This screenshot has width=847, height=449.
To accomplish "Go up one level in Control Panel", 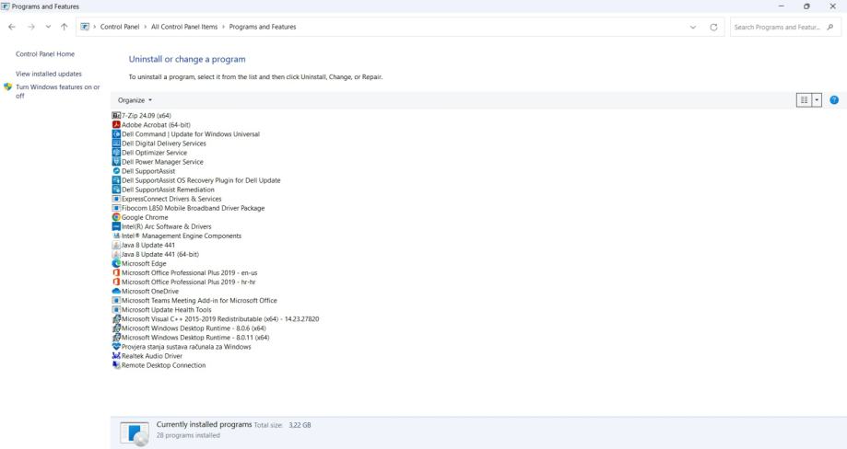I will click(x=65, y=27).
